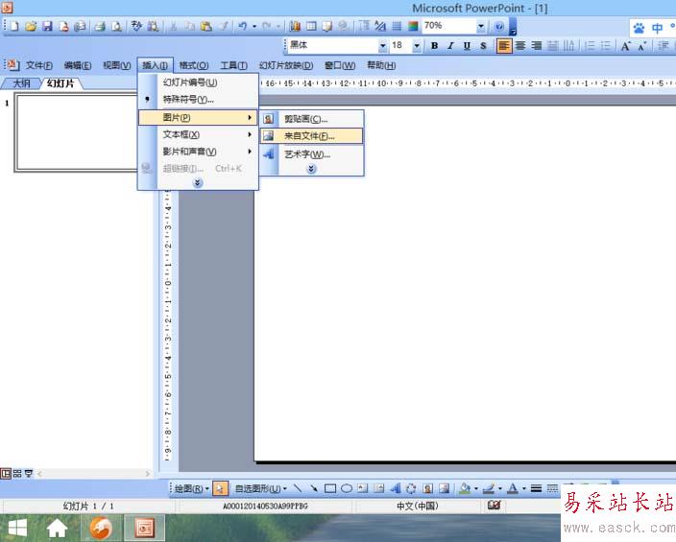676x542 pixels.
Task: Choose 来自文件 from the picture submenu
Action: tap(308, 136)
